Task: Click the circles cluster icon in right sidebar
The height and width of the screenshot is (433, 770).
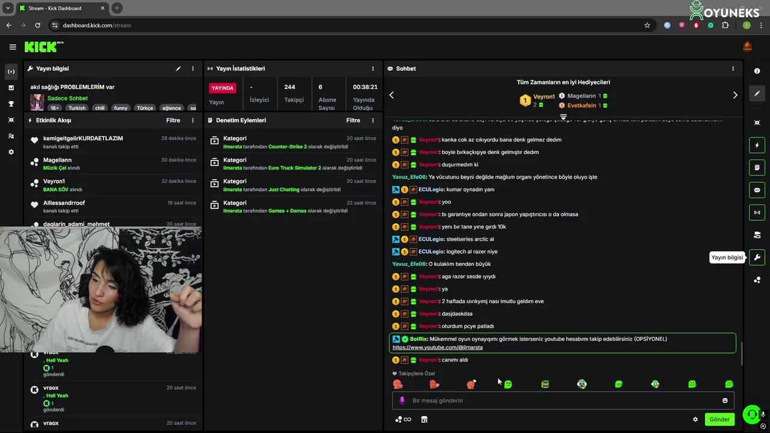Action: (757, 280)
